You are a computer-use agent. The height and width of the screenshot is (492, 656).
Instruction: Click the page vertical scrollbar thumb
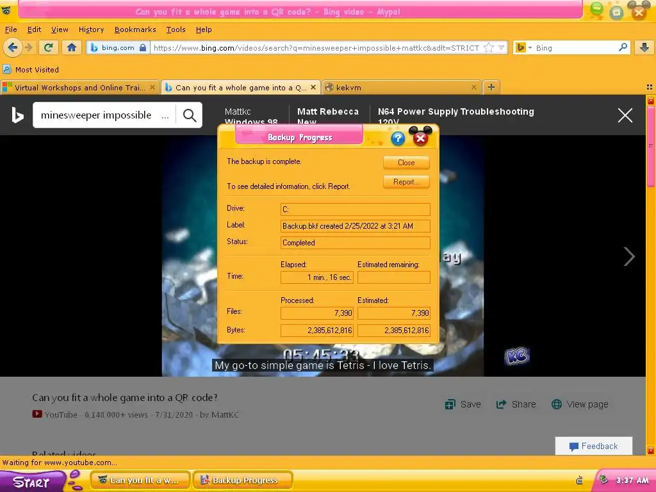[651, 147]
